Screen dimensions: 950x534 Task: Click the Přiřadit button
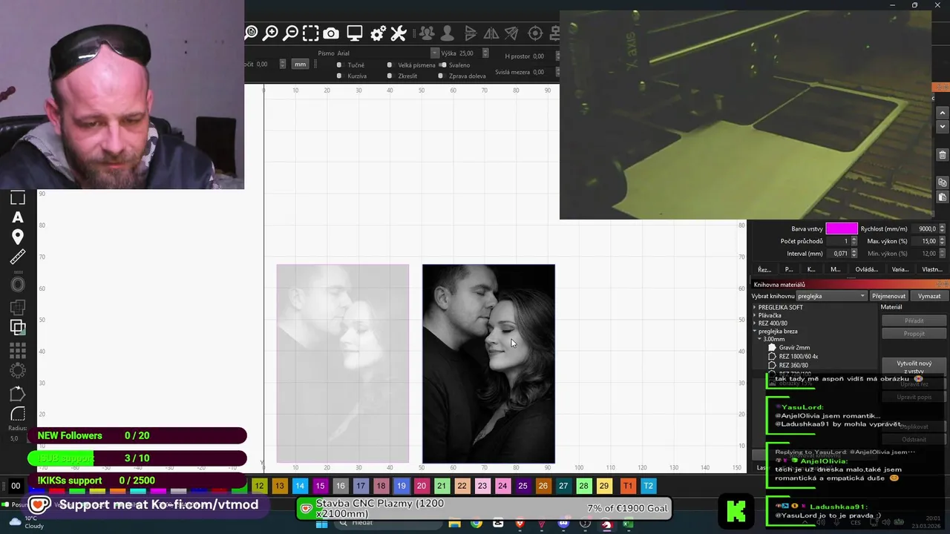tap(914, 320)
